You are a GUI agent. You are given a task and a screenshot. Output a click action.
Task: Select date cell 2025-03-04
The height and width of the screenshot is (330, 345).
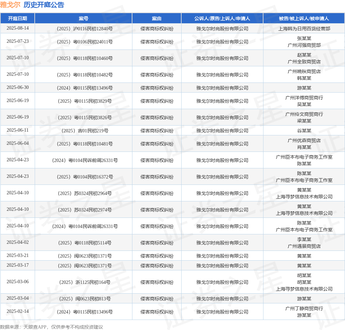pyautogui.click(x=18, y=298)
